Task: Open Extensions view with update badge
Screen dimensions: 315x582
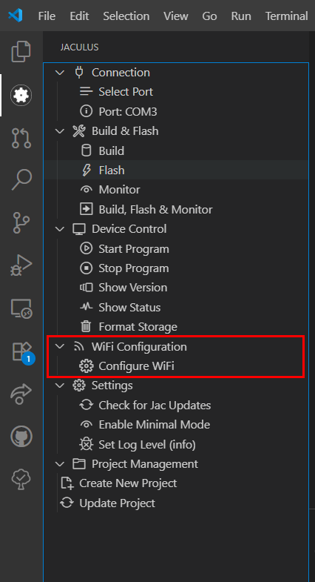Action: 22,352
